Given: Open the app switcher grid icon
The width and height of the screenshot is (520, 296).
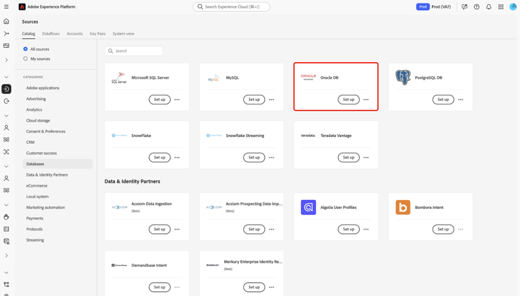Looking at the screenshot, I should tap(501, 7).
